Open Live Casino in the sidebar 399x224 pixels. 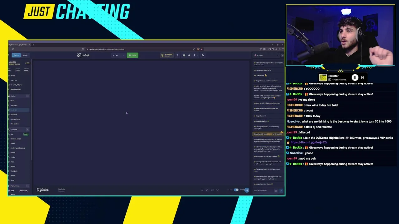pyautogui.click(x=14, y=124)
